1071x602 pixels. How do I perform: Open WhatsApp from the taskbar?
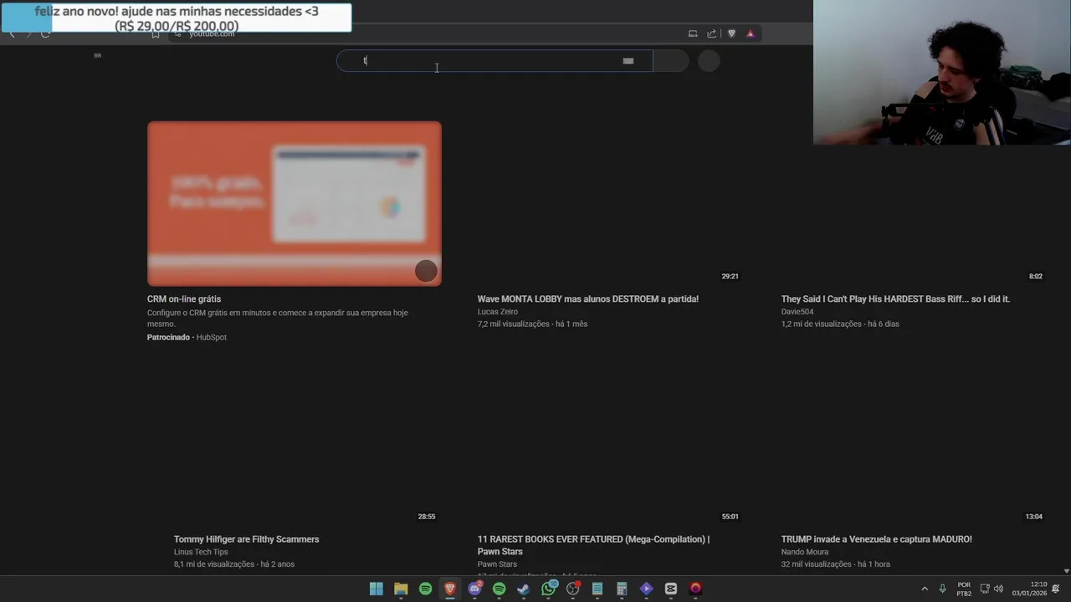[x=548, y=589]
